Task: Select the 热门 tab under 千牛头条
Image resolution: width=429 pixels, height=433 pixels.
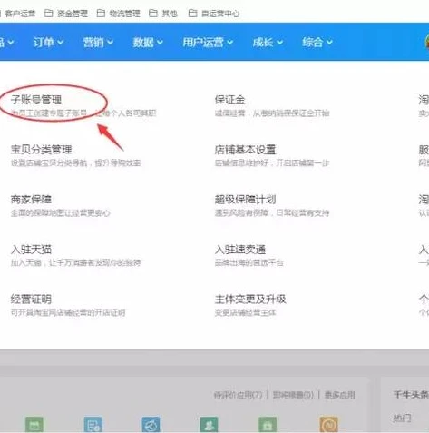Action: [x=402, y=418]
